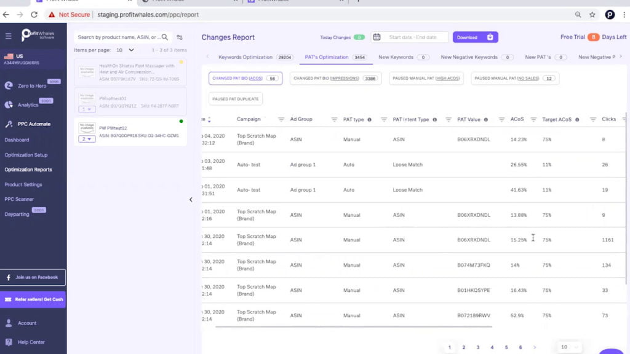Click the browser bookmark star icon

592,15
